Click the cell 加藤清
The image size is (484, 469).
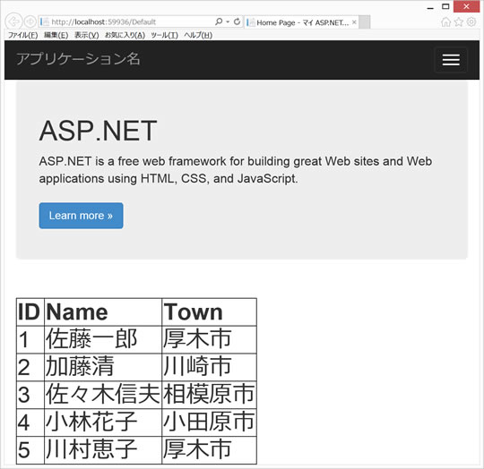tap(103, 367)
